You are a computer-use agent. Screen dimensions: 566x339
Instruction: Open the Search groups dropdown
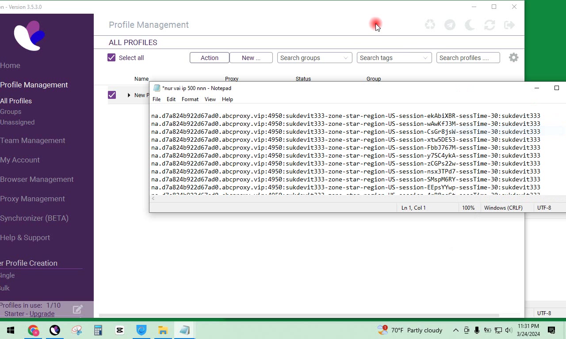(314, 58)
